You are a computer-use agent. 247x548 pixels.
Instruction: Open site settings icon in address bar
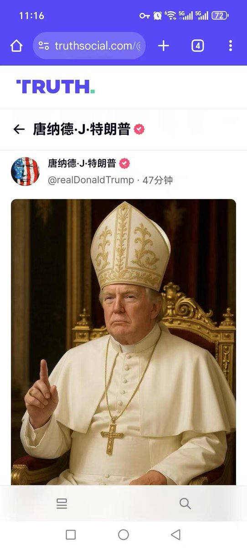(x=44, y=46)
